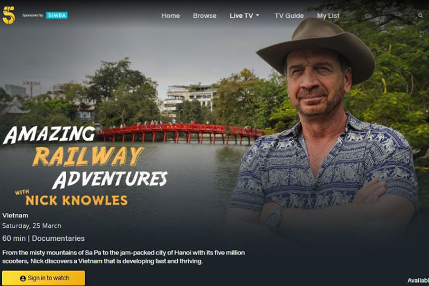Open the Browse section
This screenshot has height=286, width=429.
coord(205,15)
